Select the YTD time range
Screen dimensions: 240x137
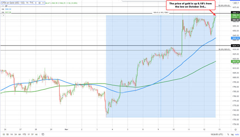tap(24, 134)
